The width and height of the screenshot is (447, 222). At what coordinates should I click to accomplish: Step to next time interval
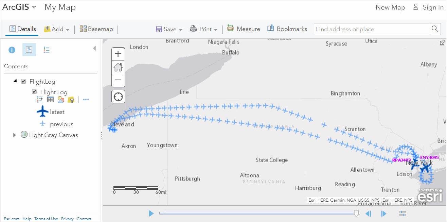pos(383,214)
